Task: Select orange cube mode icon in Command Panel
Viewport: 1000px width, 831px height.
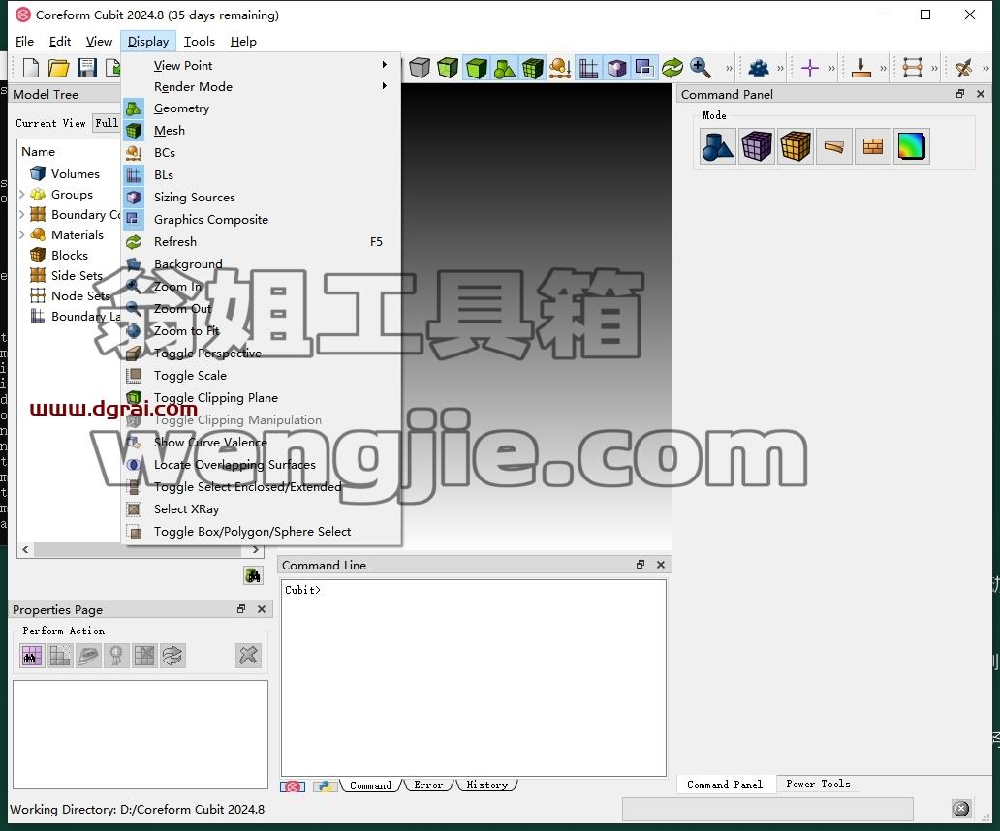Action: 796,146
